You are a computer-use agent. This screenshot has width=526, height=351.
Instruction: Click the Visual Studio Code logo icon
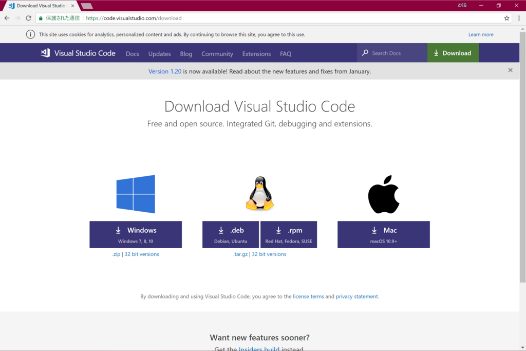click(45, 53)
